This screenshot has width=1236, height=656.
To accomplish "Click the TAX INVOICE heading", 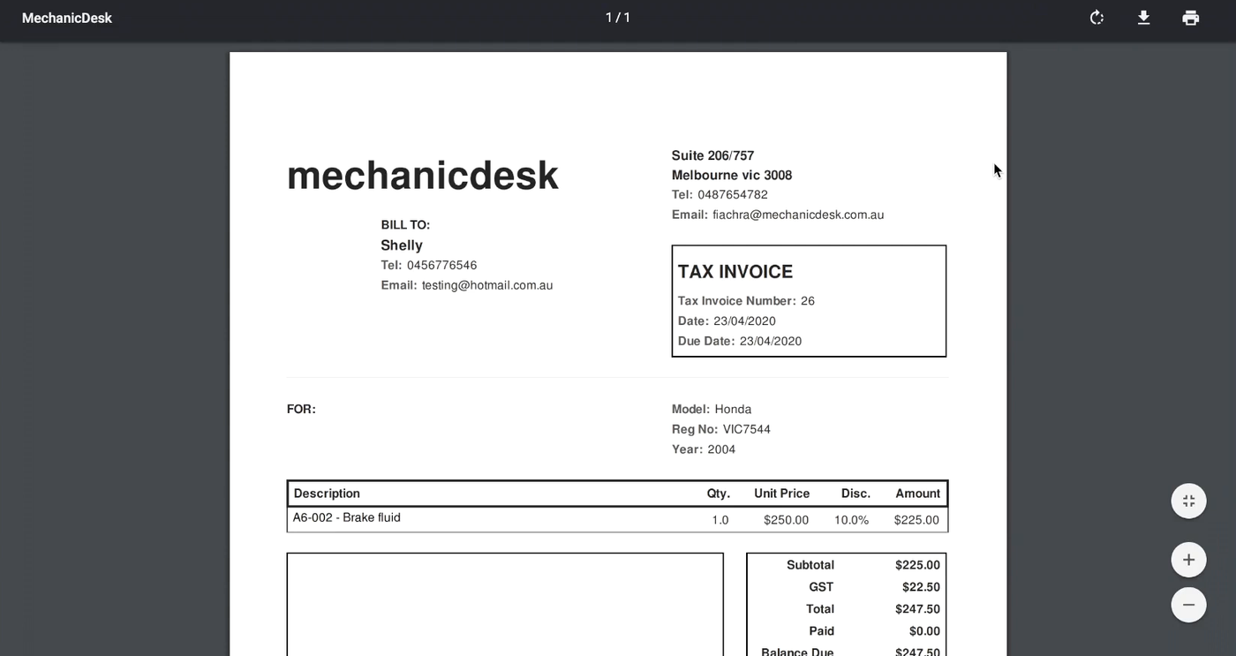I will (x=735, y=272).
